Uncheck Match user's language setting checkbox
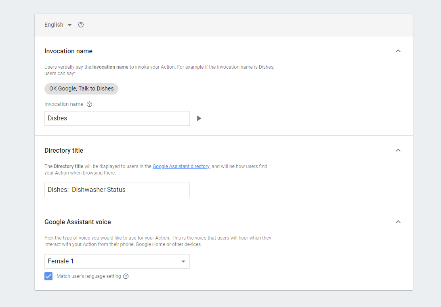This screenshot has height=307, width=441. pyautogui.click(x=48, y=276)
